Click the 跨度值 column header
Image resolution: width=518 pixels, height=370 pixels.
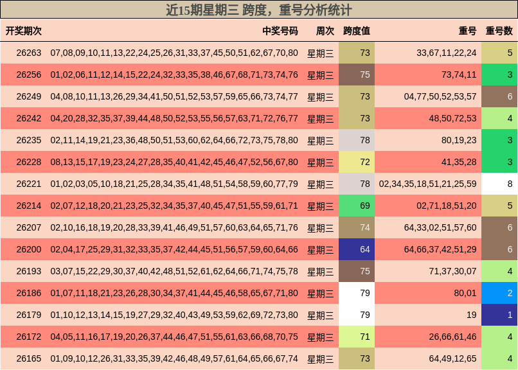tap(357, 31)
